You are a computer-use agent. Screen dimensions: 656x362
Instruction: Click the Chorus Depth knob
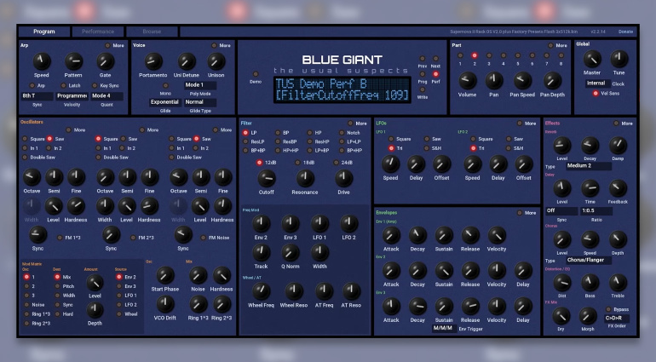click(618, 240)
